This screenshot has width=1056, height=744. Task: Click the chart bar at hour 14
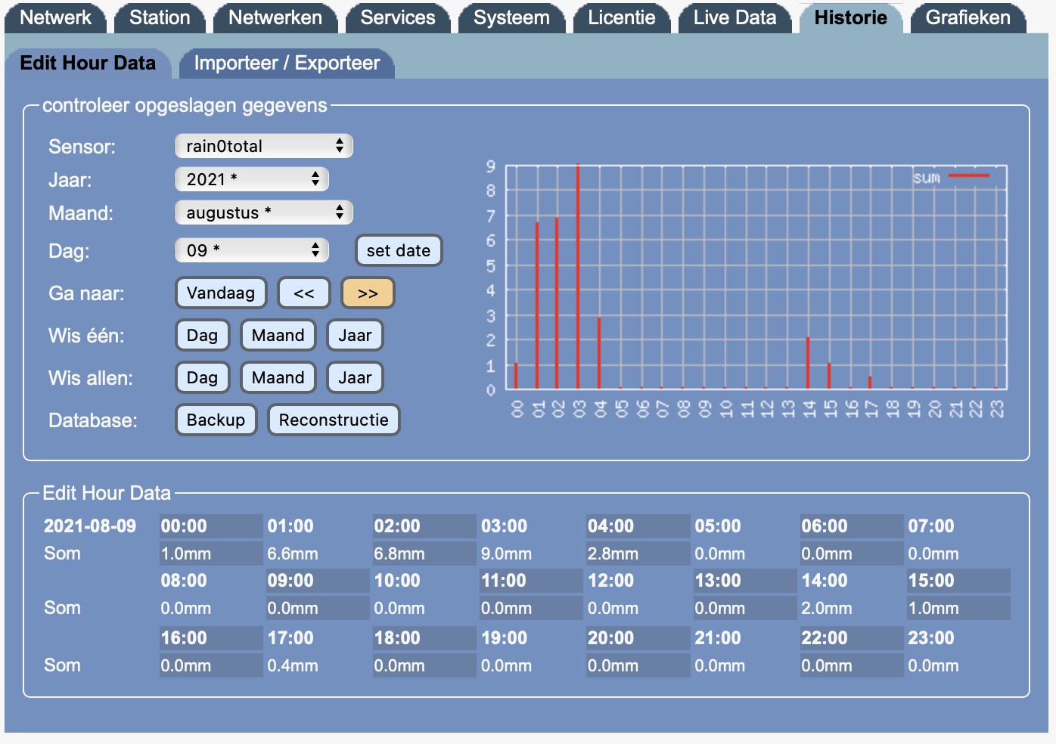coord(808,363)
